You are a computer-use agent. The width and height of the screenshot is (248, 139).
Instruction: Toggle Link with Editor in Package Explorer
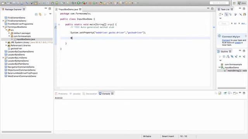[x=40, y=14]
